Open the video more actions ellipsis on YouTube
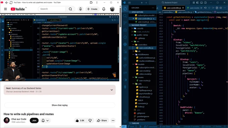 [113, 120]
